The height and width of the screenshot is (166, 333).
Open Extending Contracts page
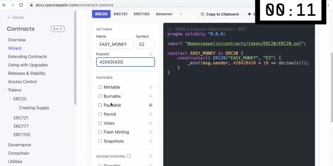[27, 56]
